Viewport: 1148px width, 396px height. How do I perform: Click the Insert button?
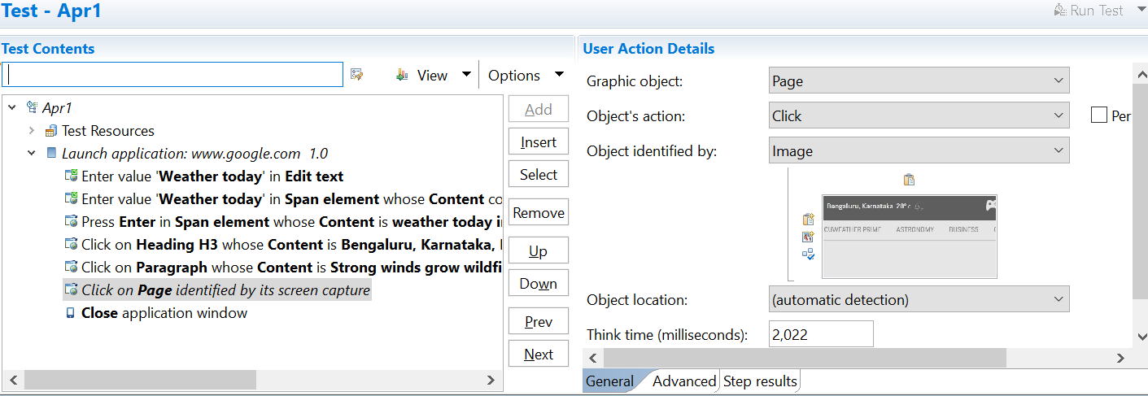point(538,142)
